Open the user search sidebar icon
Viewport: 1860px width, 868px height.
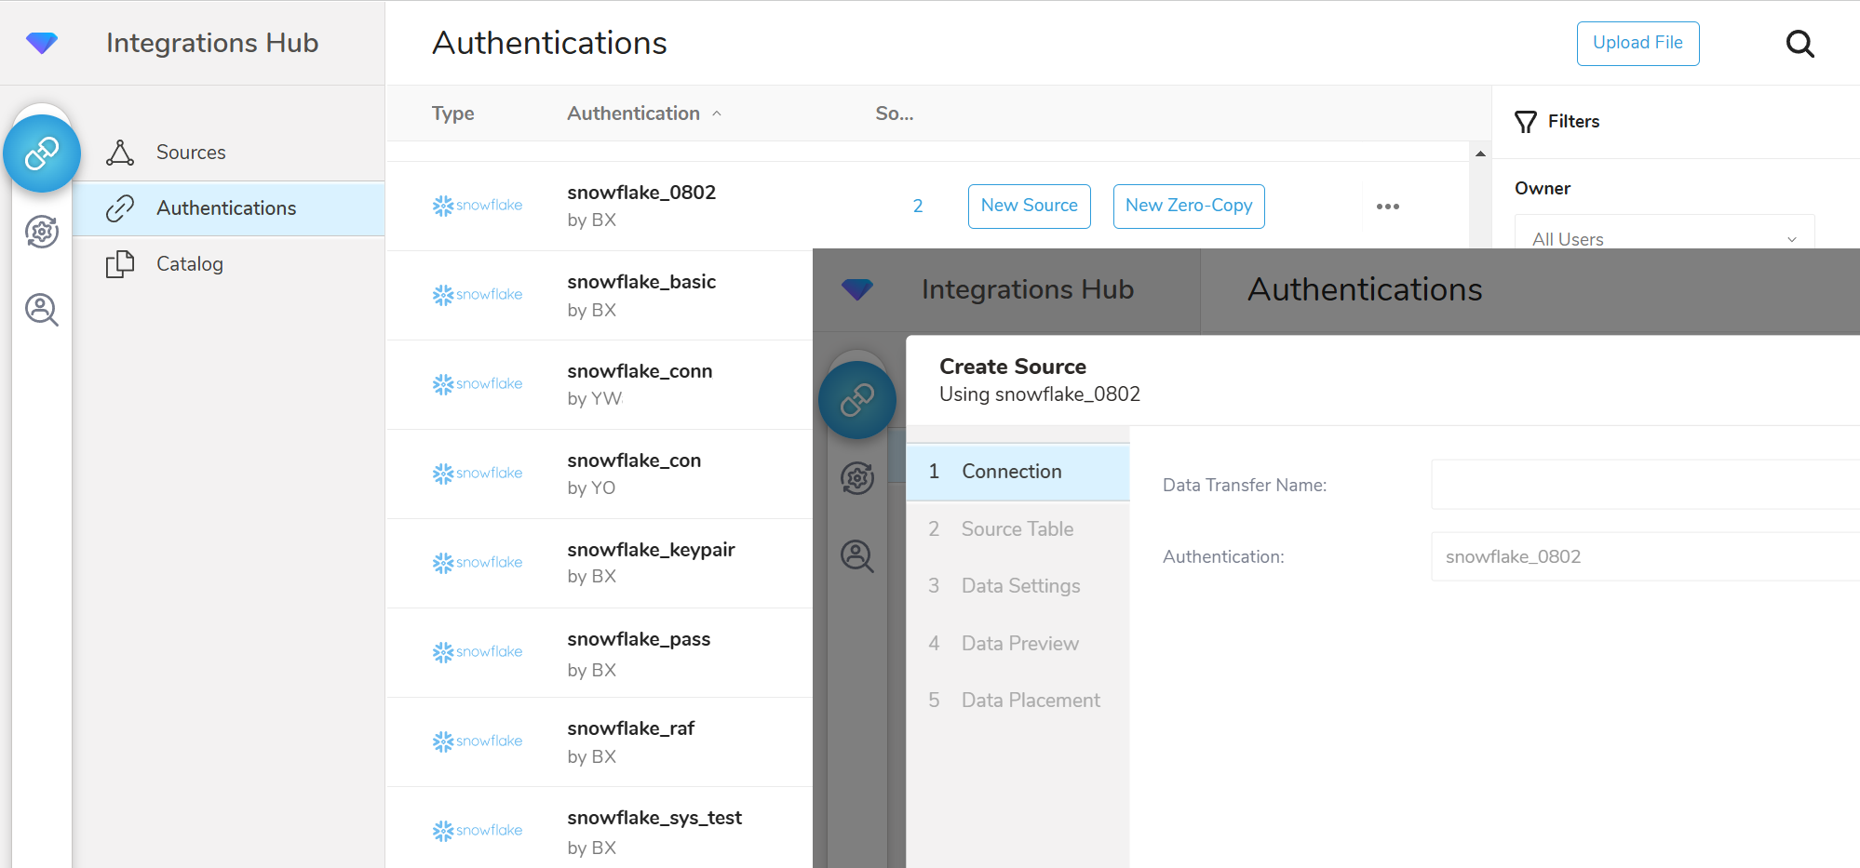[42, 309]
